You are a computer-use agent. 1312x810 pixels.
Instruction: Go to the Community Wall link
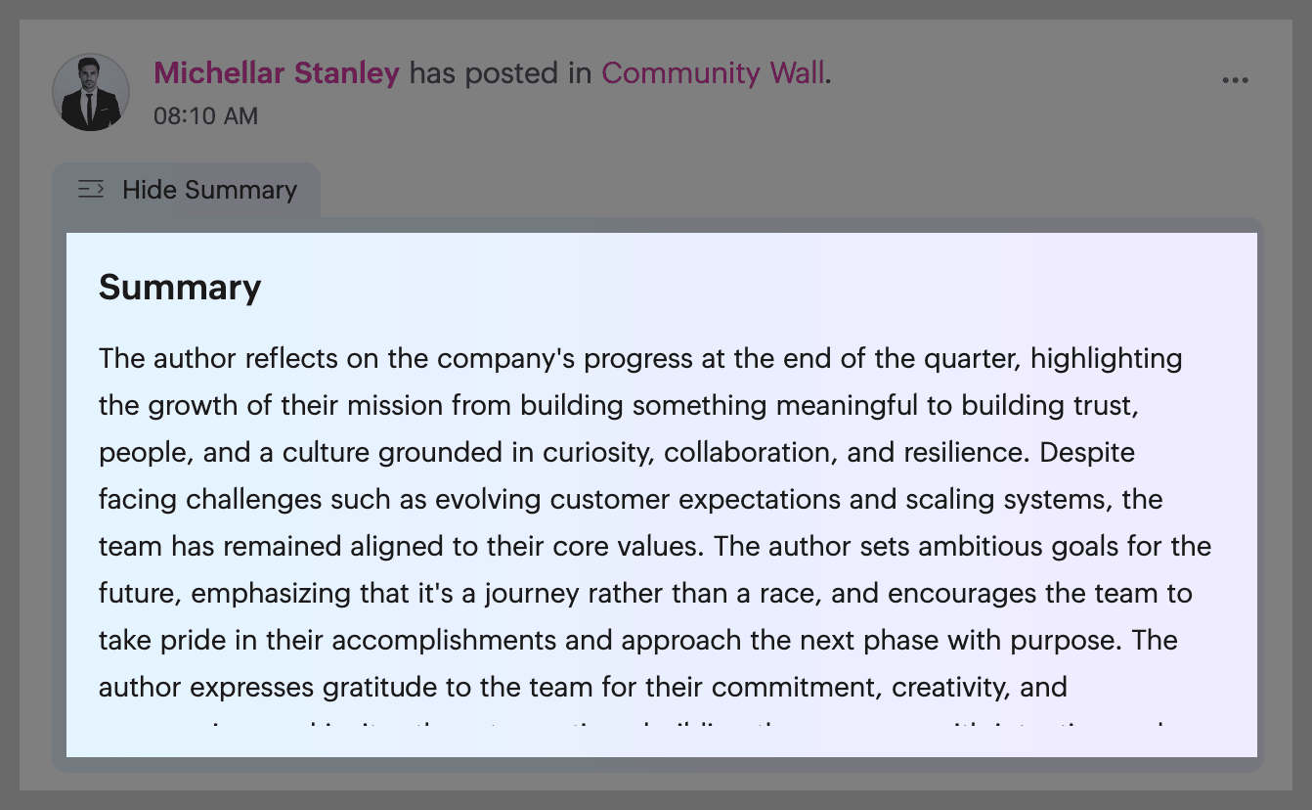click(713, 73)
